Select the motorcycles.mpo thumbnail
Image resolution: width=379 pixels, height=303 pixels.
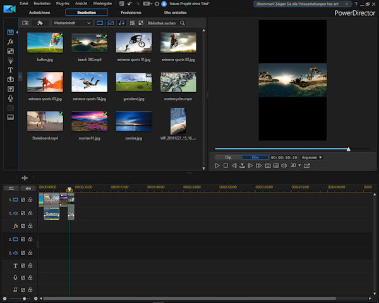[x=178, y=82]
